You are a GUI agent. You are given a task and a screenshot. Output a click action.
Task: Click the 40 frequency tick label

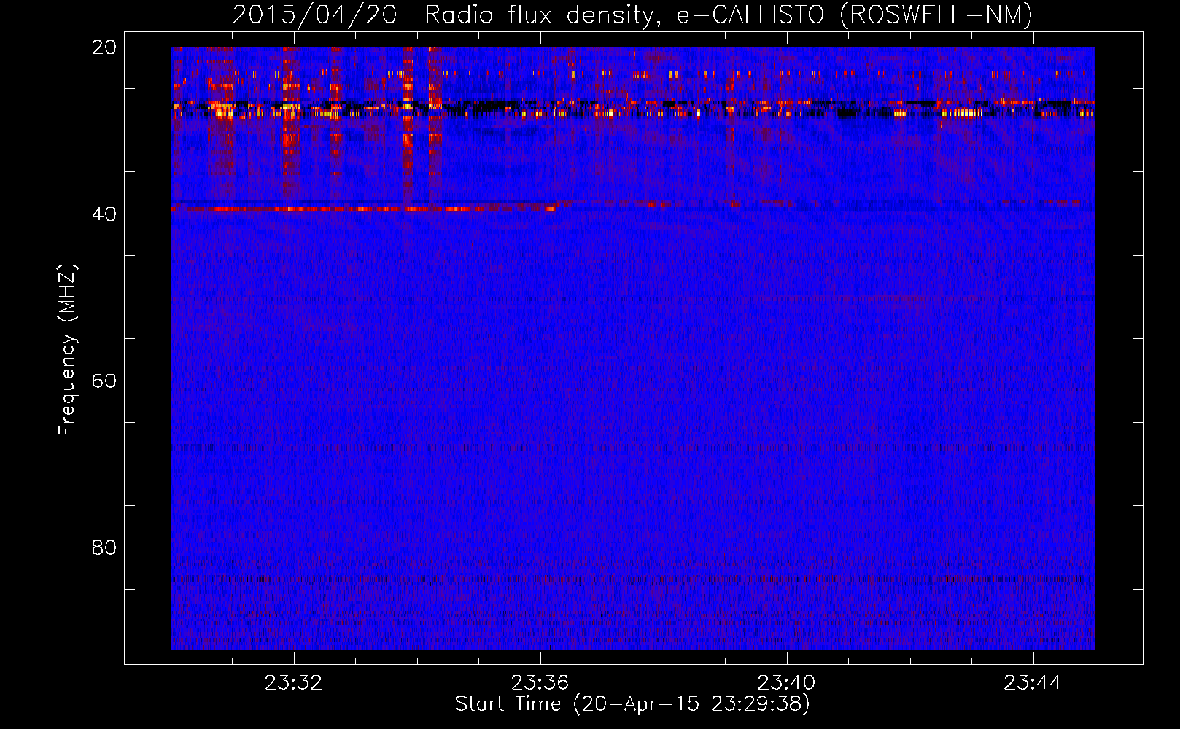tap(104, 214)
